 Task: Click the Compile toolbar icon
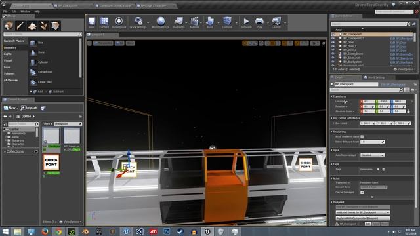click(x=227, y=22)
